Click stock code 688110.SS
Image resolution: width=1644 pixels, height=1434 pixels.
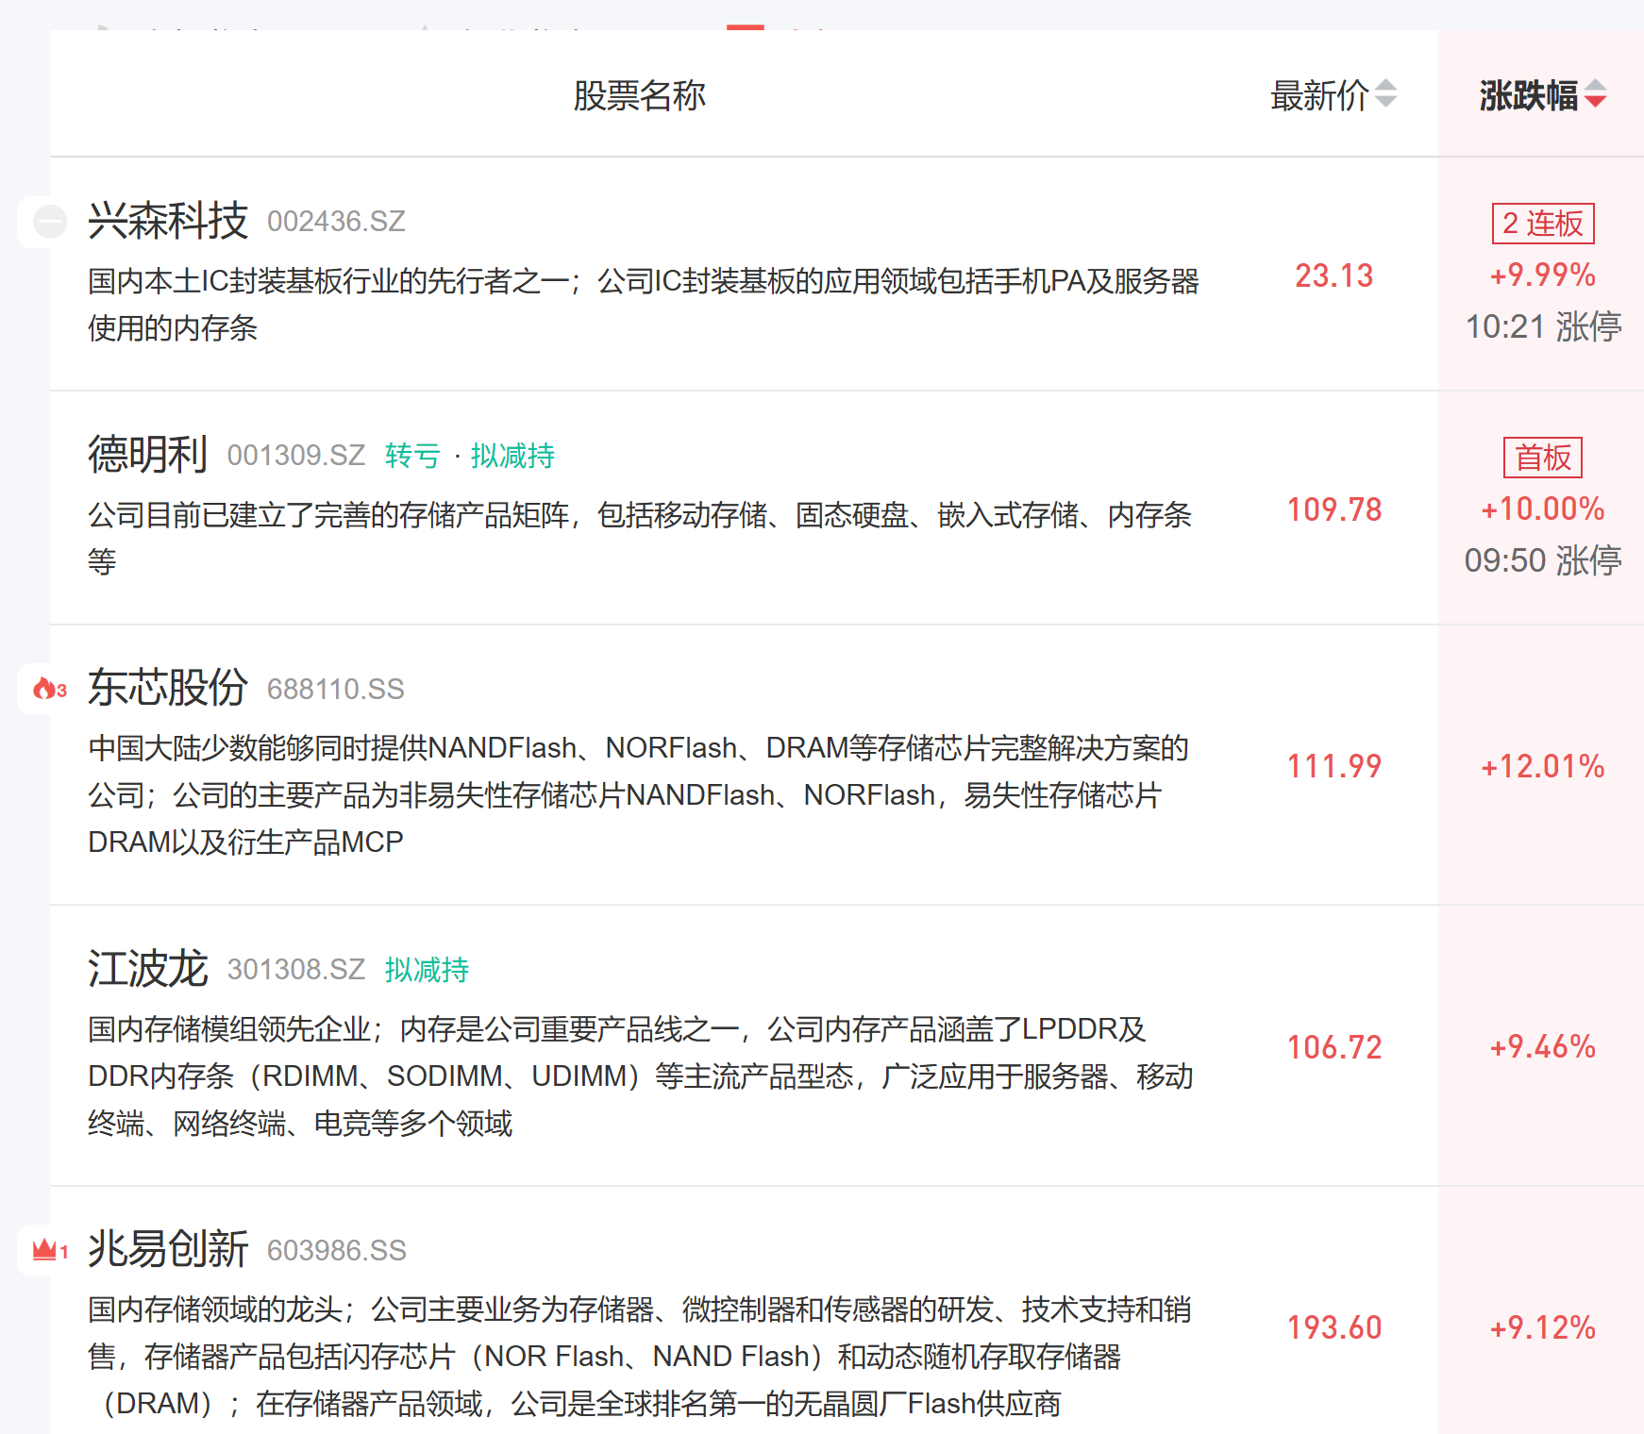(x=336, y=690)
